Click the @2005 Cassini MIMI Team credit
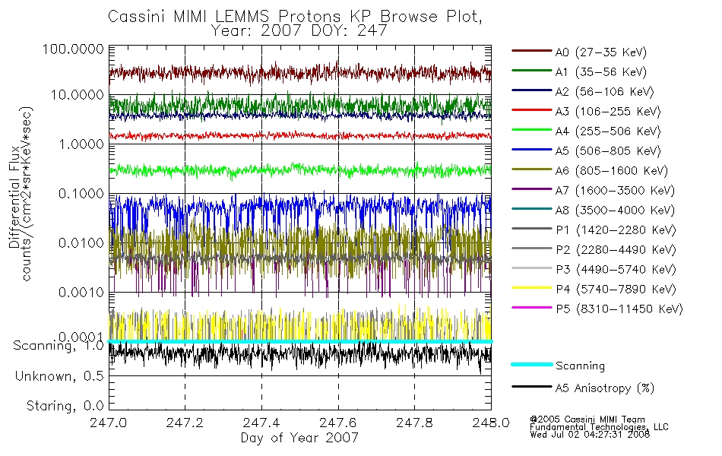This screenshot has height=456, width=722. pyautogui.click(x=587, y=420)
